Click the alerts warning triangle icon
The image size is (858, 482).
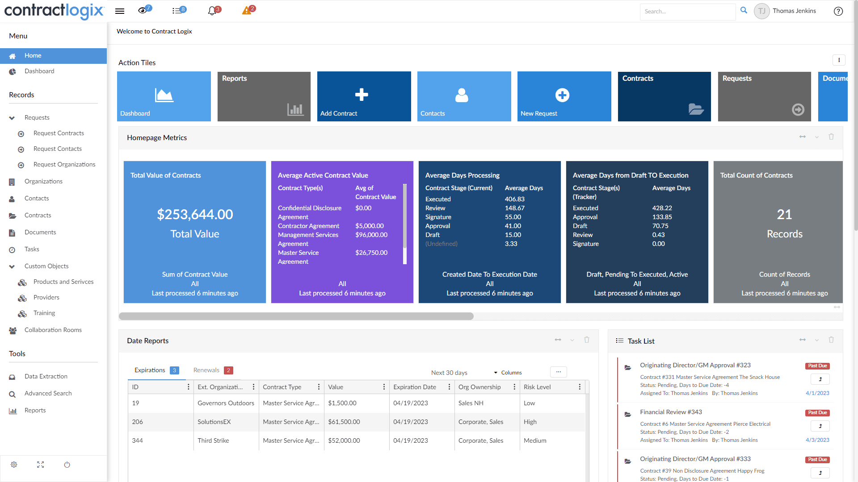point(246,11)
